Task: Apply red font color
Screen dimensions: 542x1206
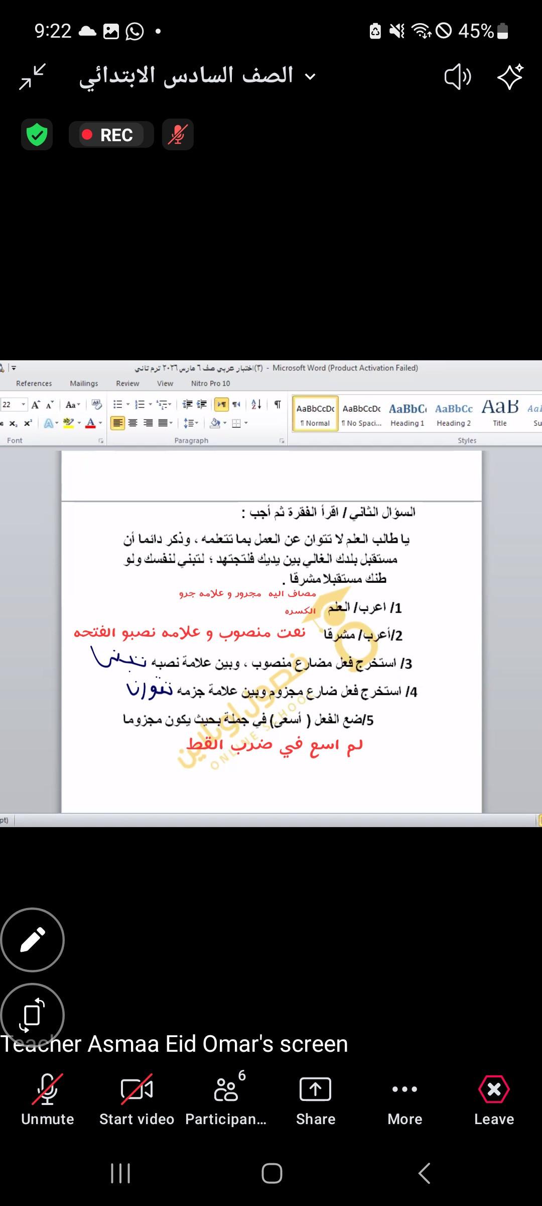Action: (x=90, y=423)
